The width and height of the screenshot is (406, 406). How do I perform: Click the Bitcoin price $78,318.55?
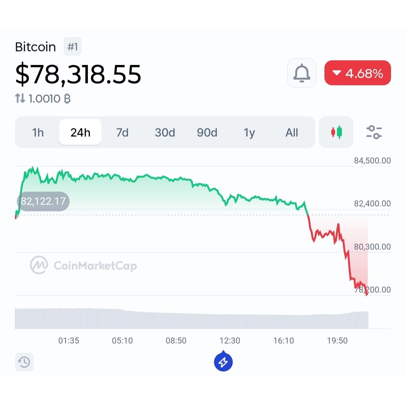pyautogui.click(x=78, y=74)
